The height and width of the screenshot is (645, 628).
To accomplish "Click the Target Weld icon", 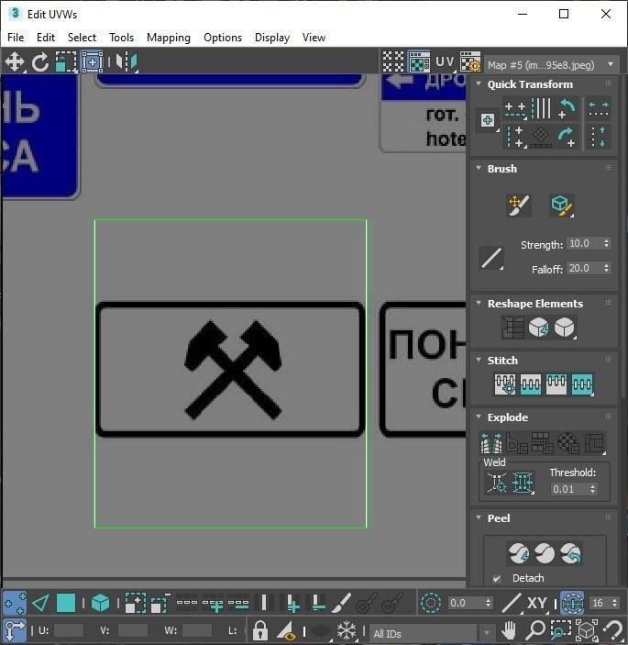I will tap(497, 482).
